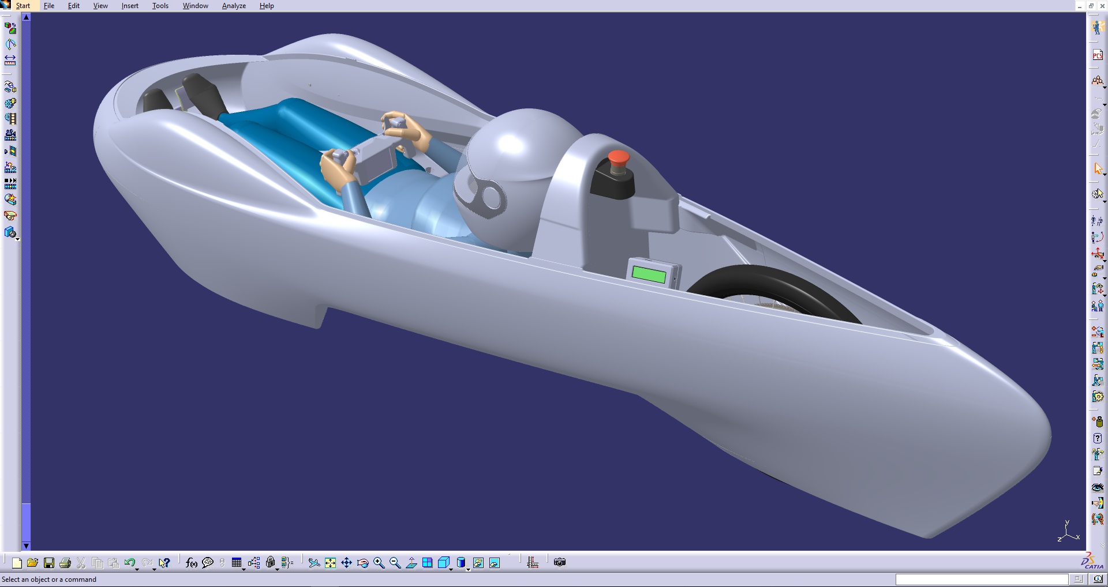Open the Formula f(x) tool
Image resolution: width=1108 pixels, height=587 pixels.
192,563
